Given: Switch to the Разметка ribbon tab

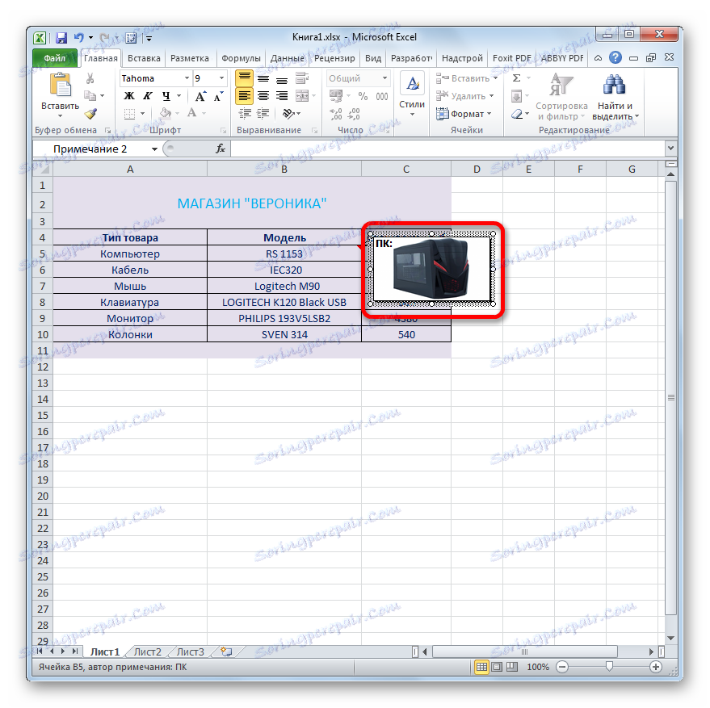Looking at the screenshot, I should (x=189, y=58).
